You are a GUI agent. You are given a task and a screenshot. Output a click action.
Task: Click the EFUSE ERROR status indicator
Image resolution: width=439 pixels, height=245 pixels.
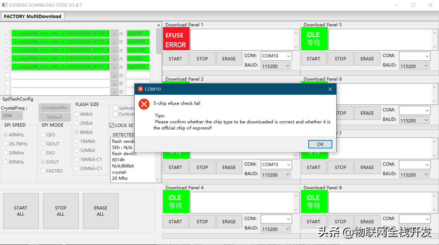176,39
